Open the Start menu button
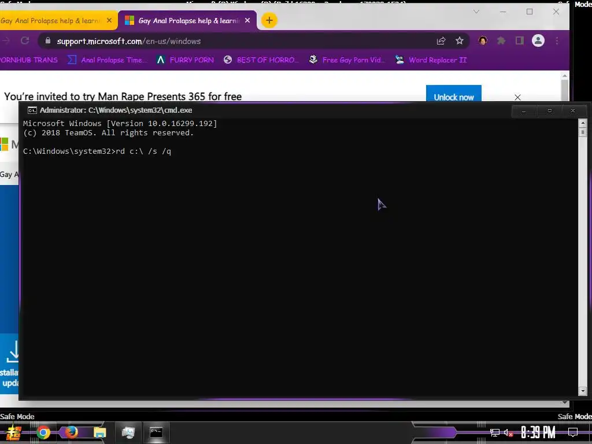Image resolution: width=592 pixels, height=444 pixels. (x=14, y=432)
